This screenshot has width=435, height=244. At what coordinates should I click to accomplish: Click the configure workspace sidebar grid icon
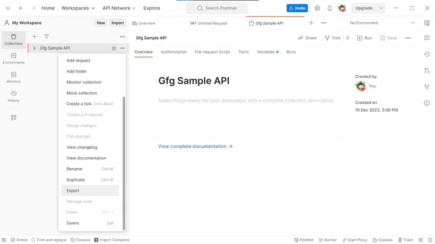(x=13, y=118)
